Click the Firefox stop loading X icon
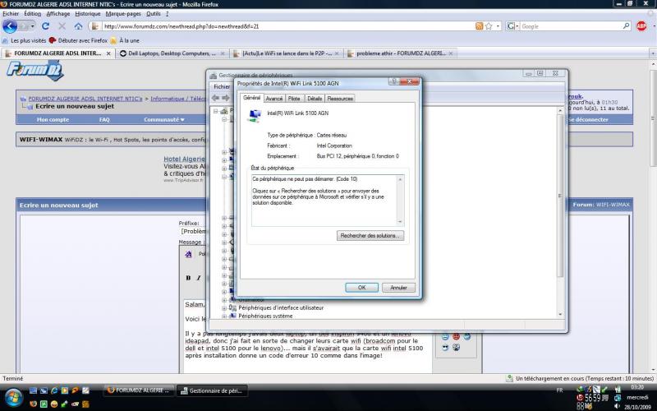Screen dimensions: 657x411 tap(62, 26)
